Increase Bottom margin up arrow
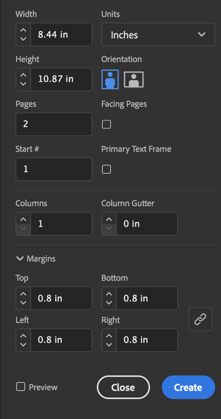221x419 pixels. (x=109, y=293)
